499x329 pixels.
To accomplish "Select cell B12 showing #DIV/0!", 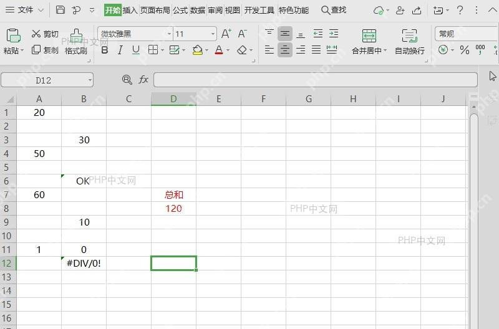I will [84, 263].
